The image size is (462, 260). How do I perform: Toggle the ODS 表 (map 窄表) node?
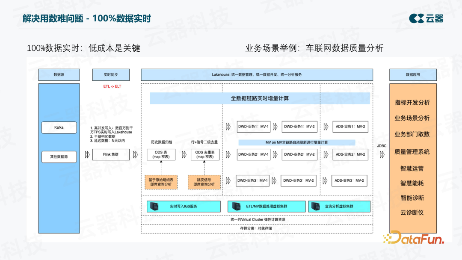[x=162, y=154]
